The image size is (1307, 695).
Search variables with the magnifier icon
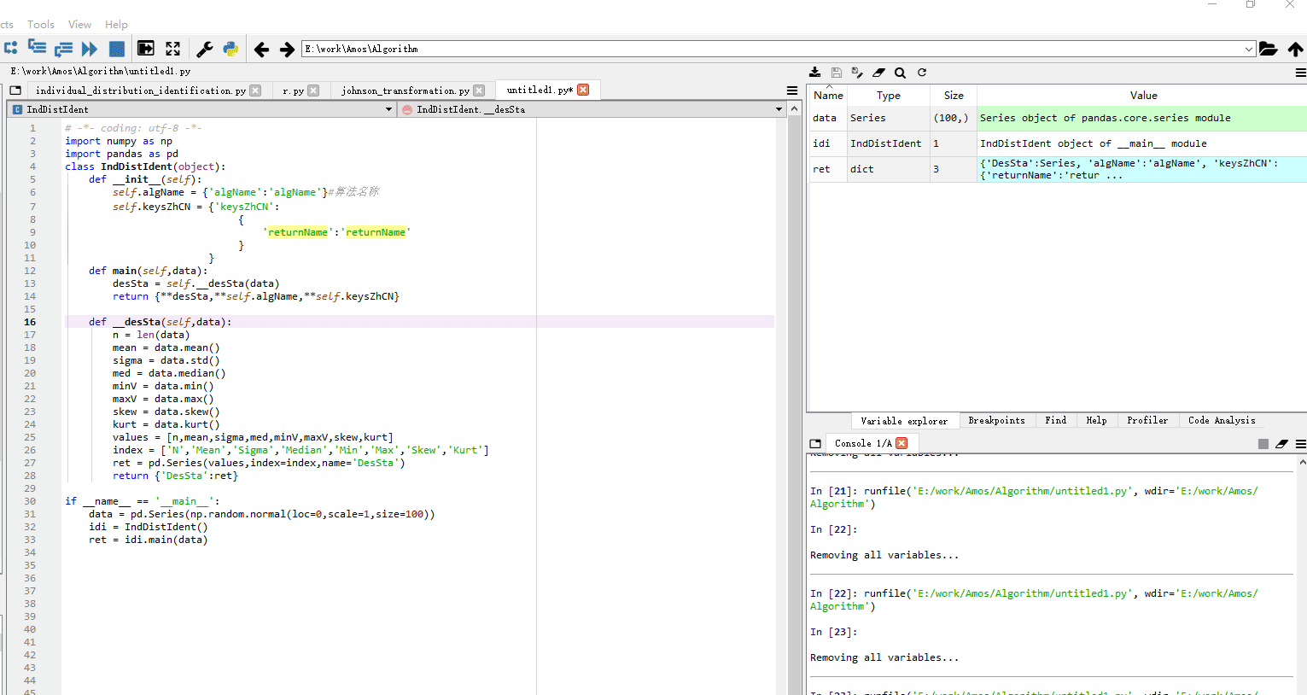point(900,73)
